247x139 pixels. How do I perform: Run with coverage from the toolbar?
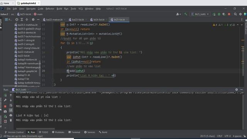tap(224, 14)
